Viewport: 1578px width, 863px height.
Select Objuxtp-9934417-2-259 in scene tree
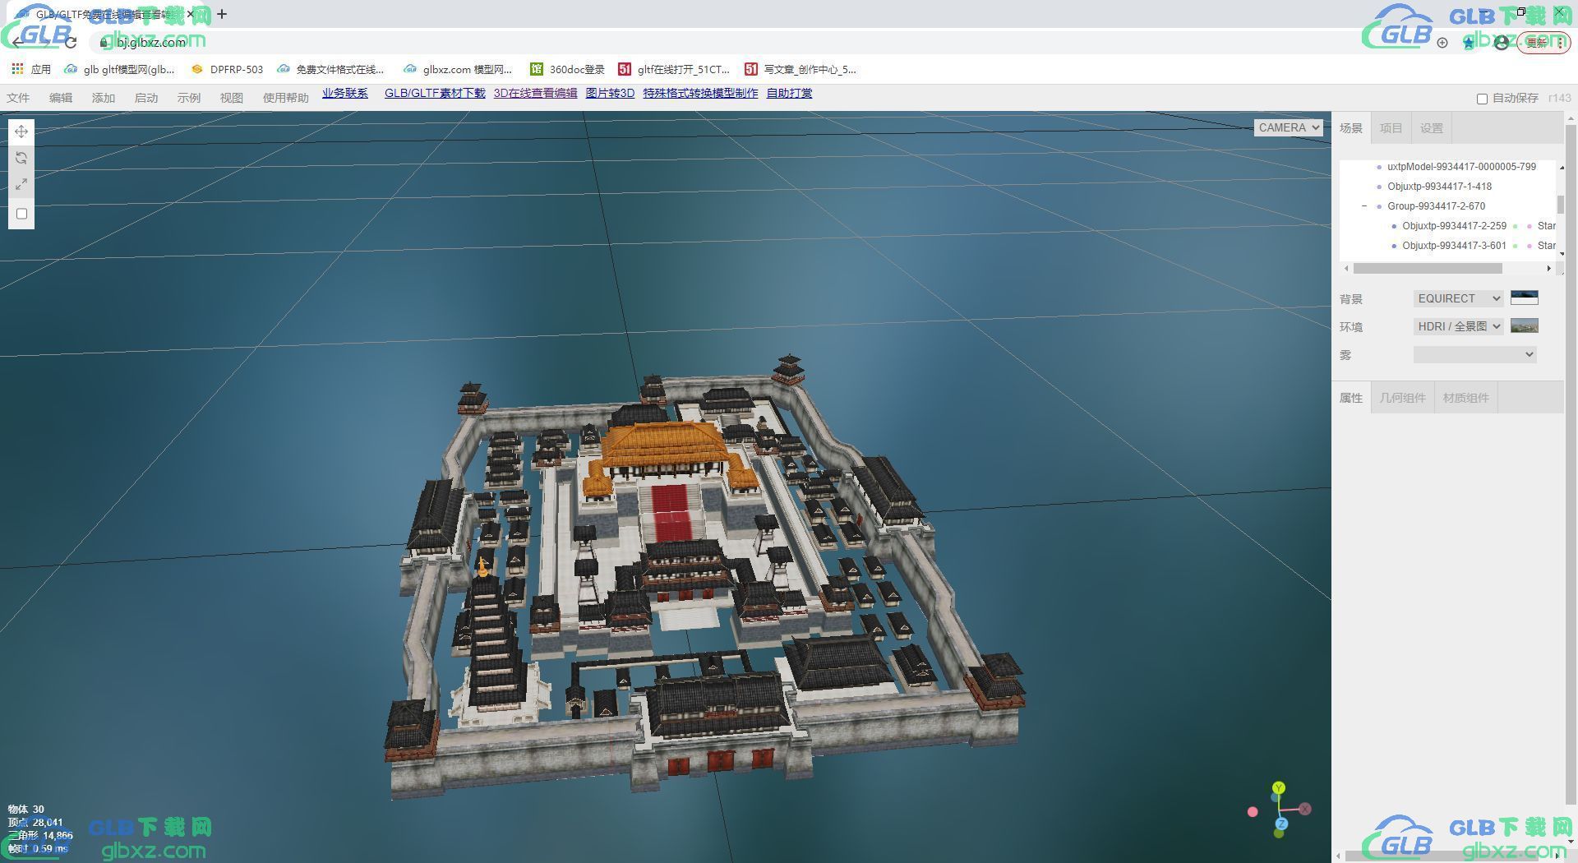point(1454,226)
